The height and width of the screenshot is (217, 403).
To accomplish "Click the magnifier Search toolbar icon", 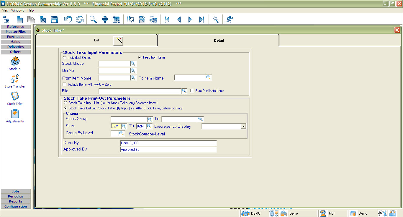I will 93,20.
